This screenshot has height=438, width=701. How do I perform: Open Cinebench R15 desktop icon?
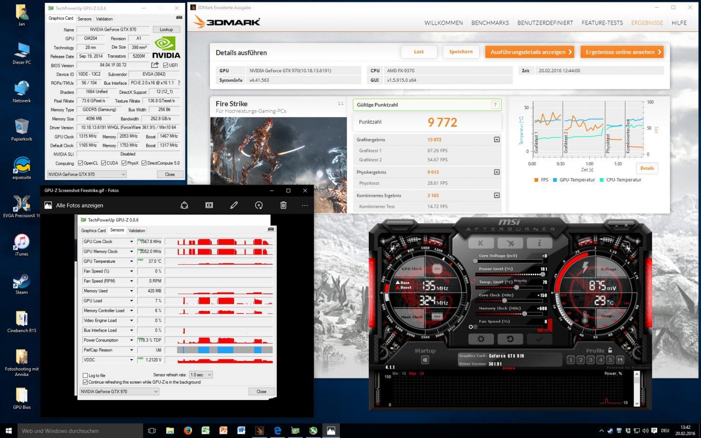pos(22,322)
